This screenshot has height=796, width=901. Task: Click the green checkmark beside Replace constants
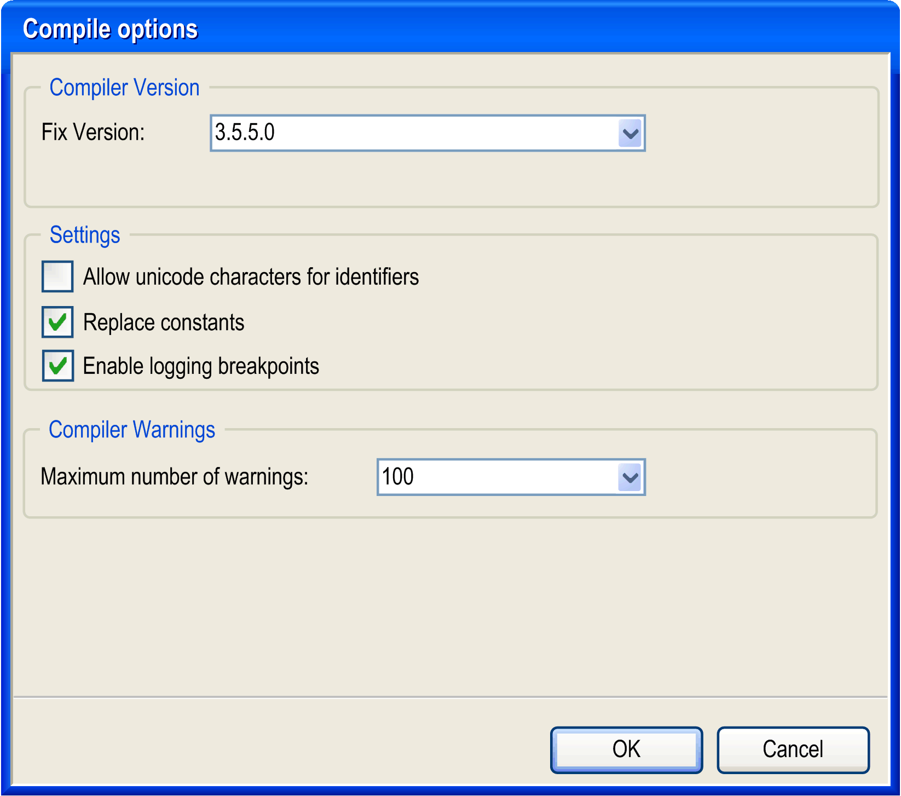click(57, 322)
